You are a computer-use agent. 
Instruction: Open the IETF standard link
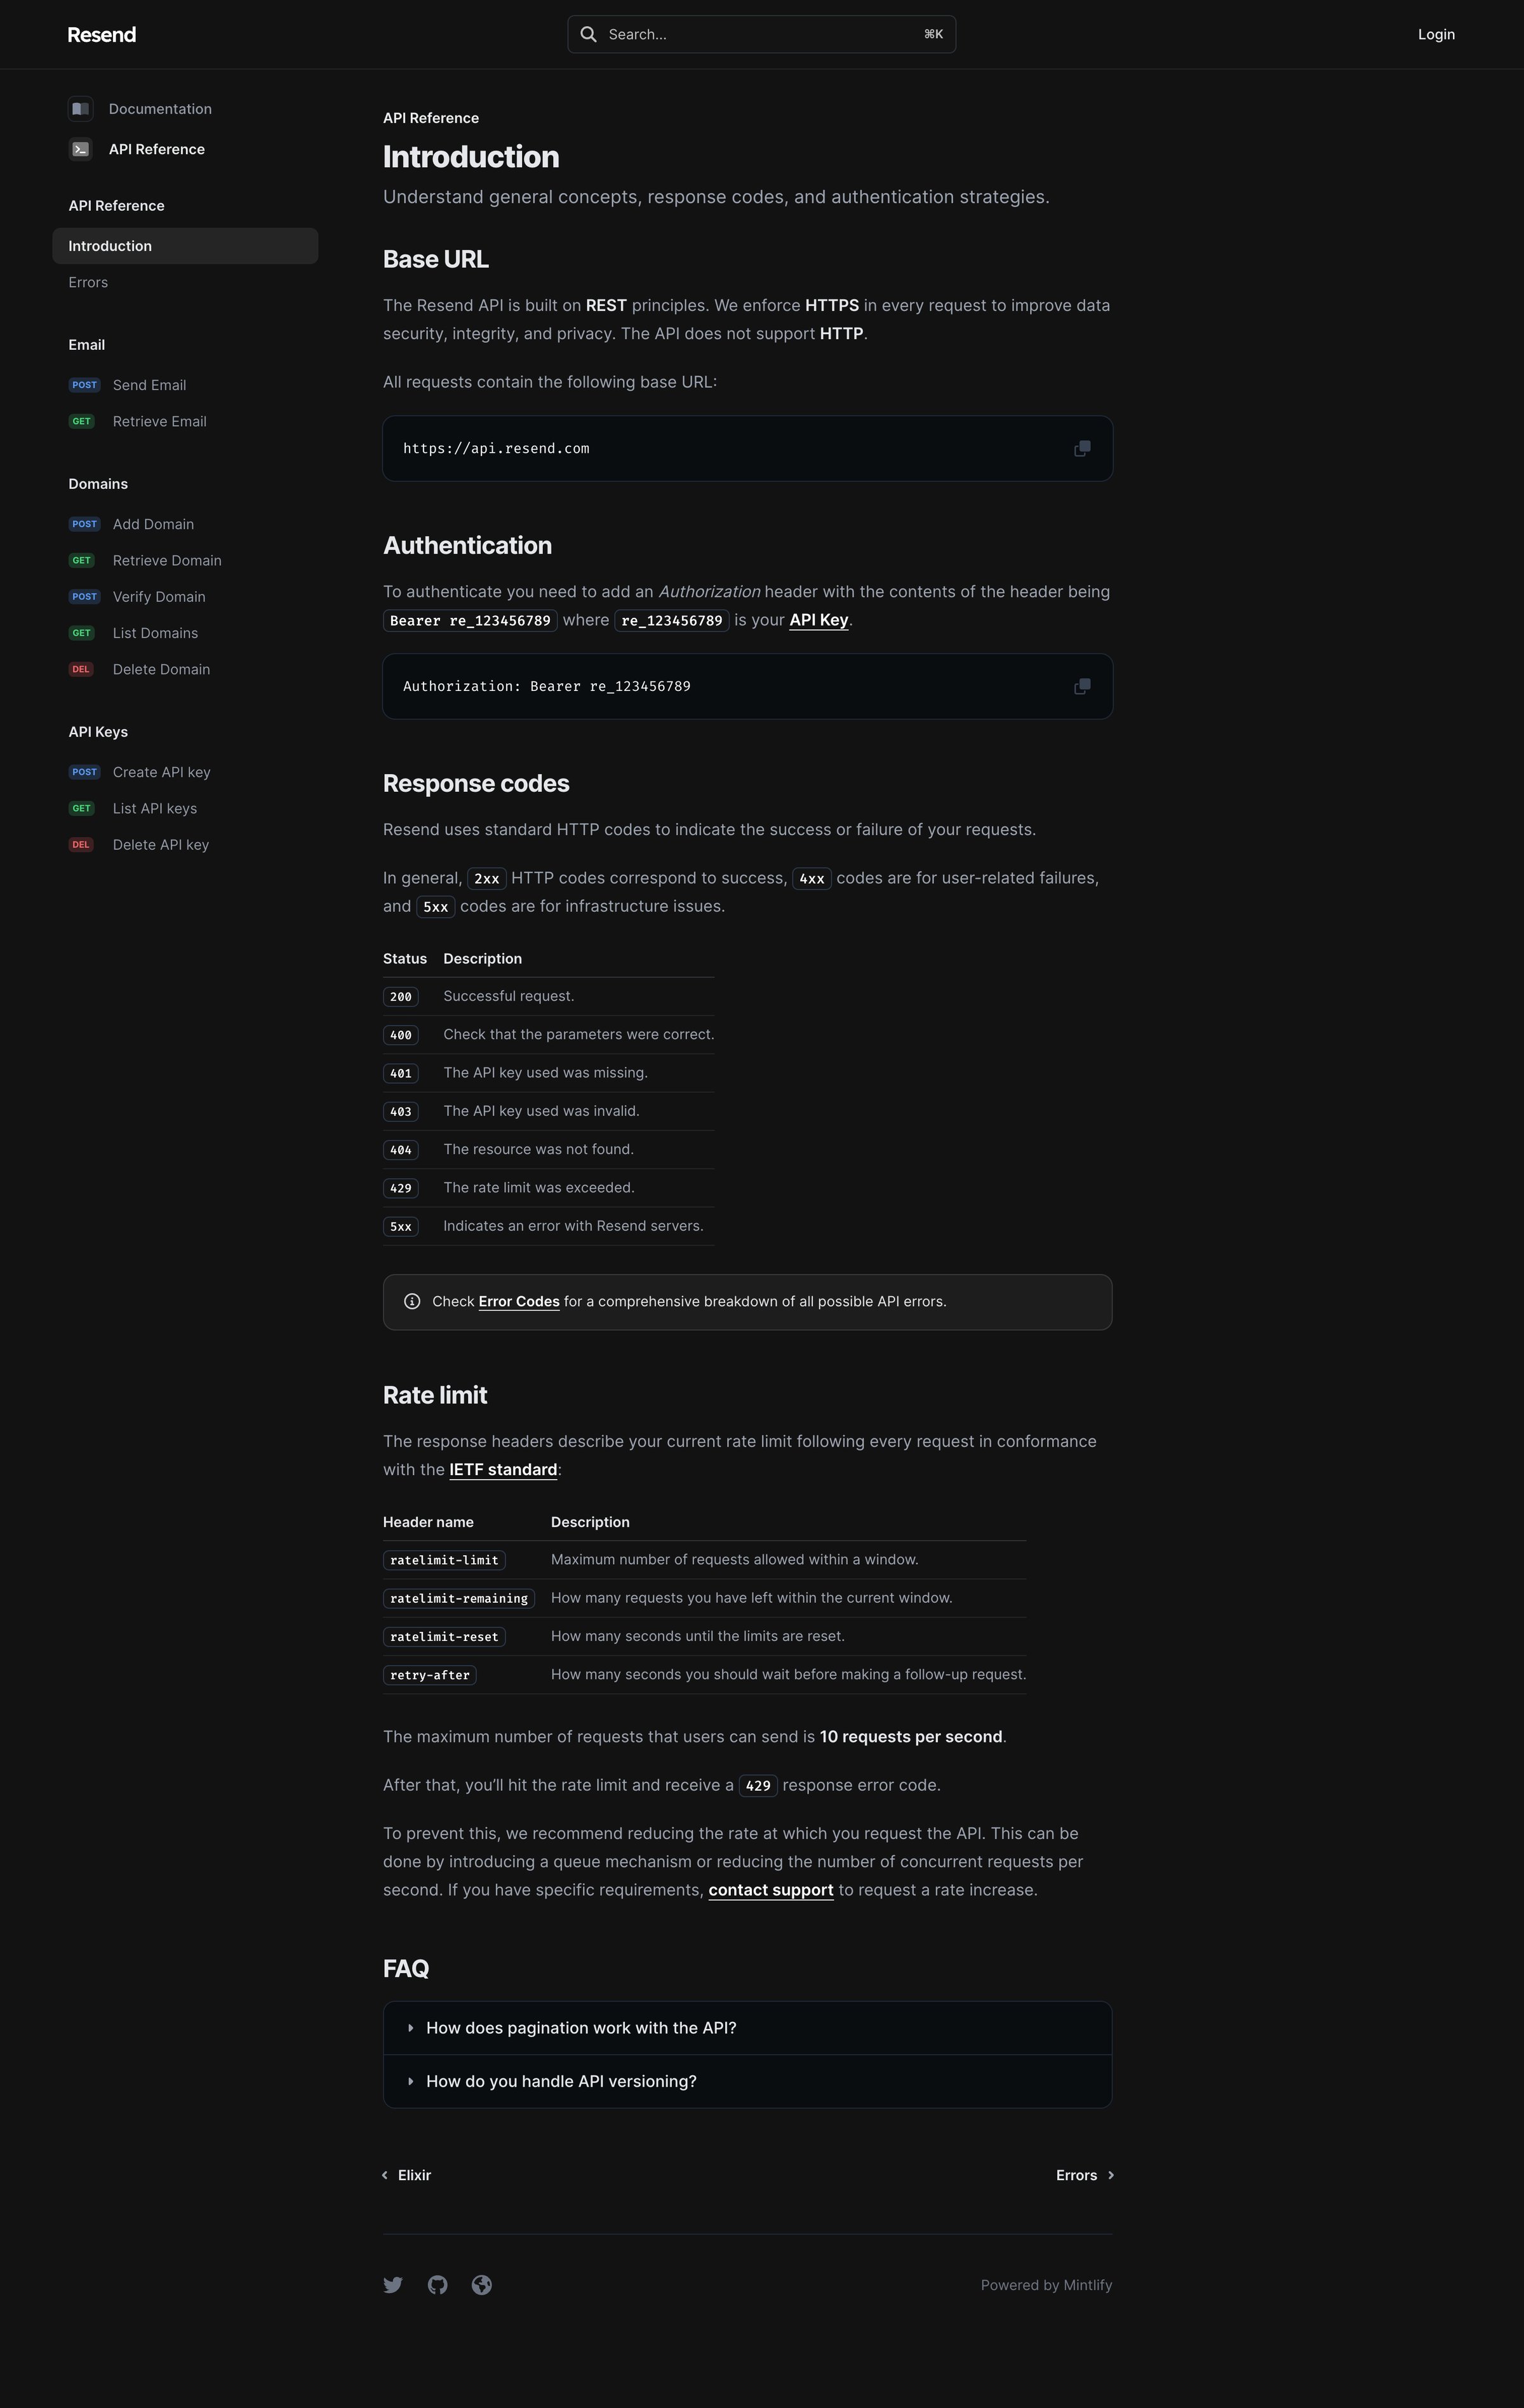click(503, 1470)
